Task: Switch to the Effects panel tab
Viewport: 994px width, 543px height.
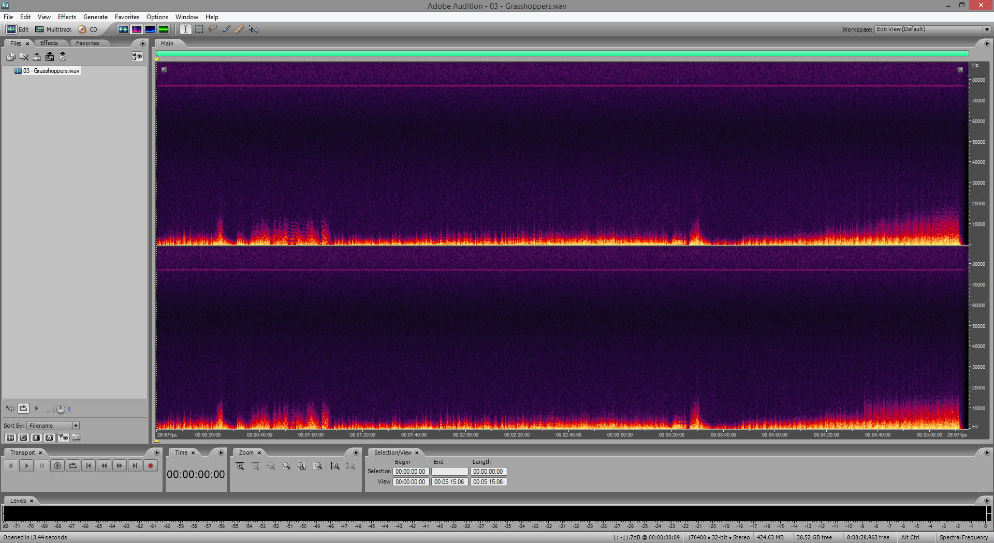Action: coord(49,43)
